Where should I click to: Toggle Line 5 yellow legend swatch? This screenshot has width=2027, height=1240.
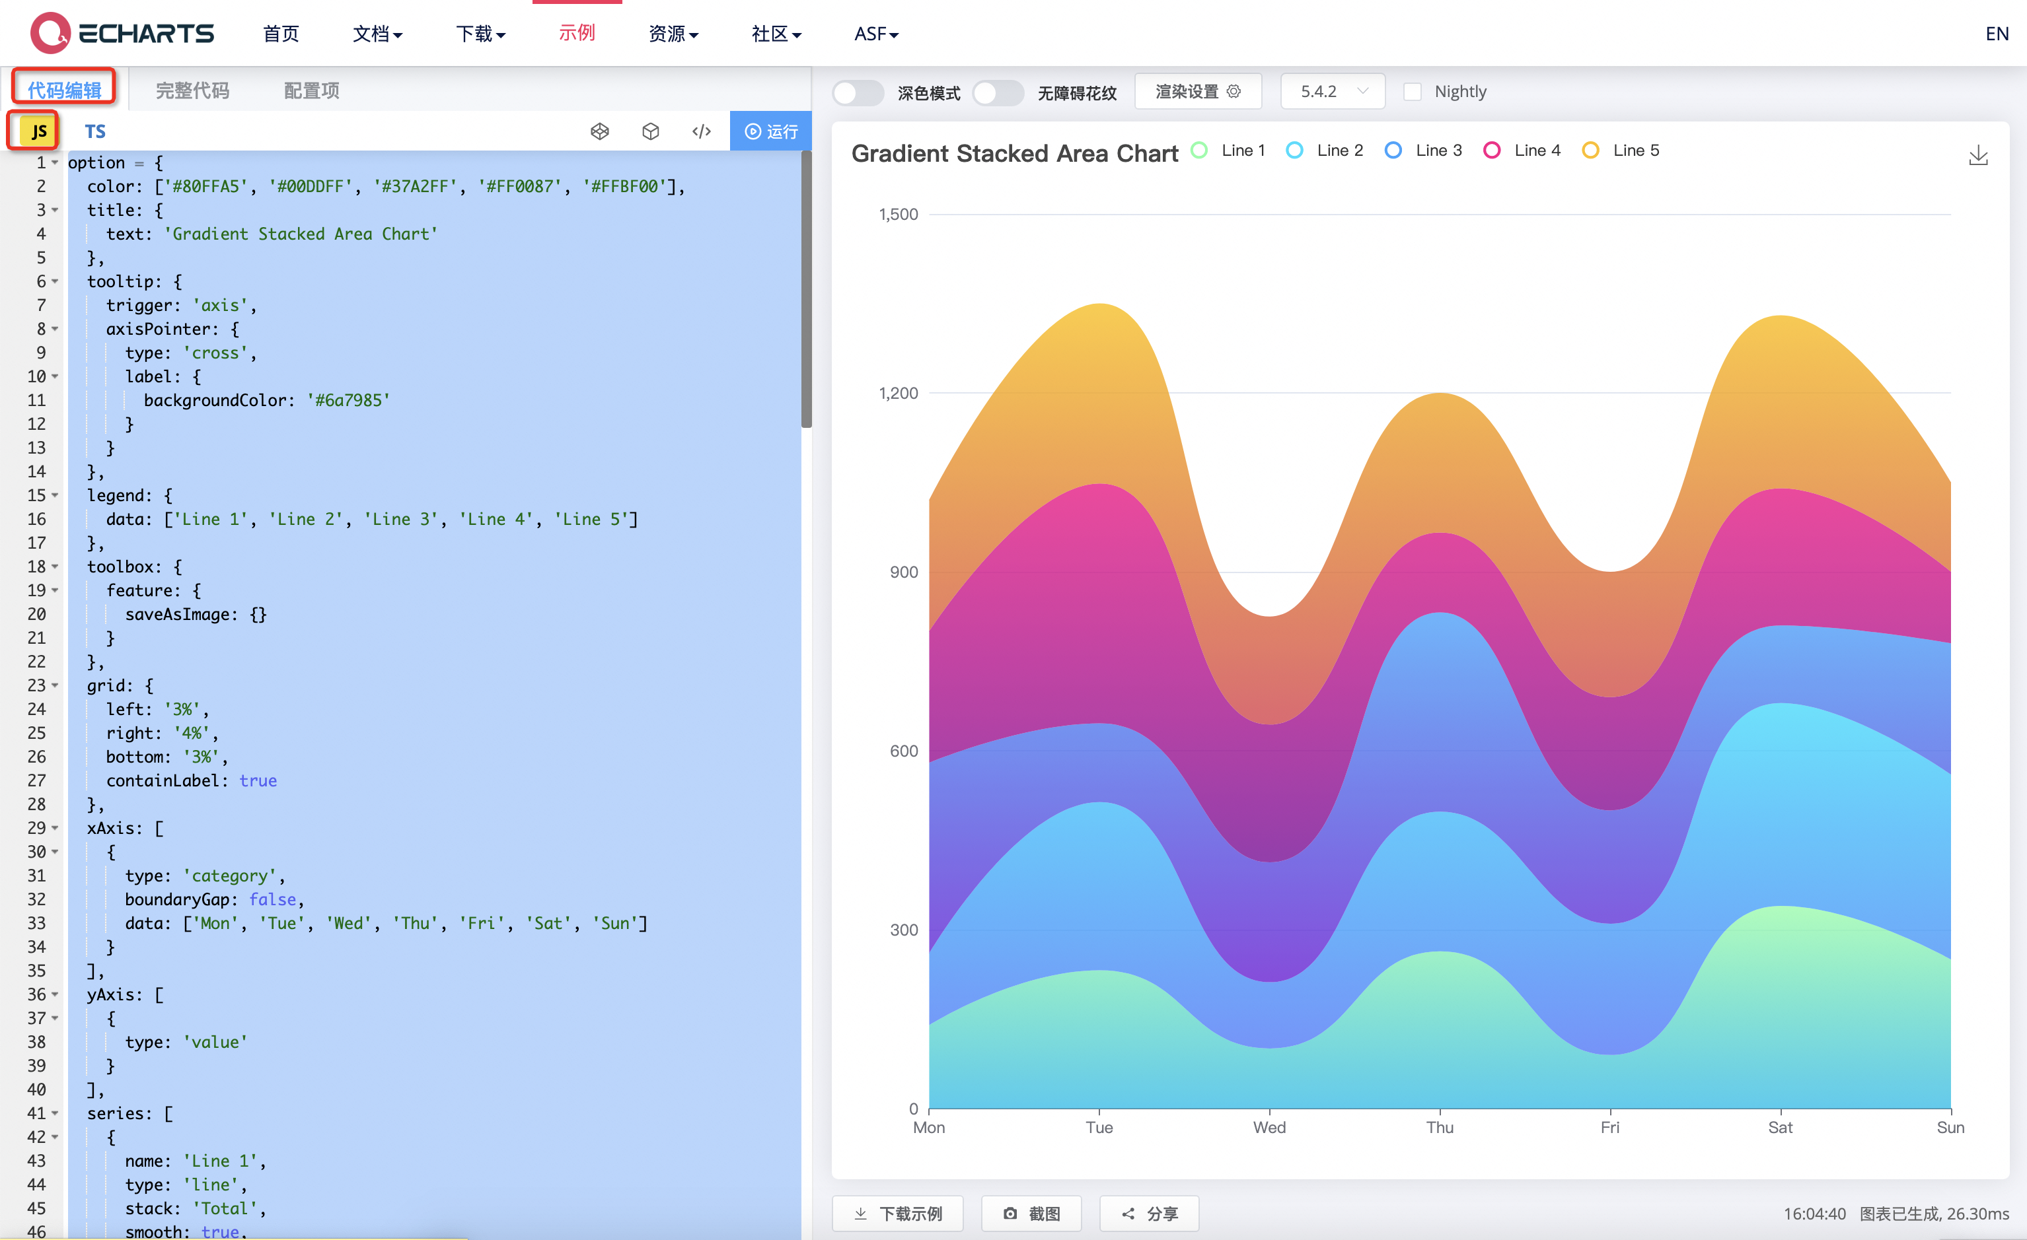[x=1590, y=151]
